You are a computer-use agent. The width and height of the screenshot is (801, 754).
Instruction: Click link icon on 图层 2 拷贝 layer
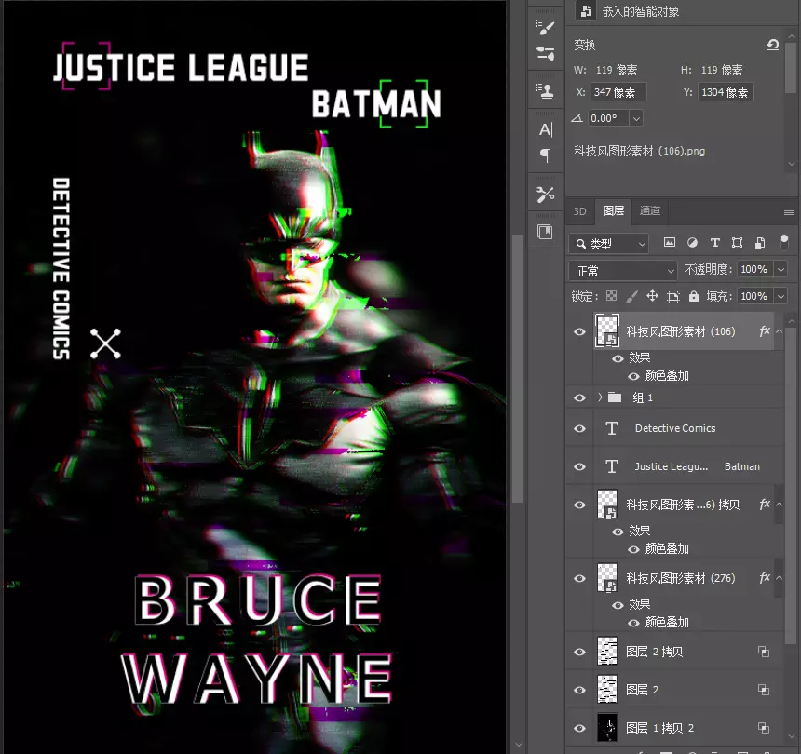(x=764, y=652)
